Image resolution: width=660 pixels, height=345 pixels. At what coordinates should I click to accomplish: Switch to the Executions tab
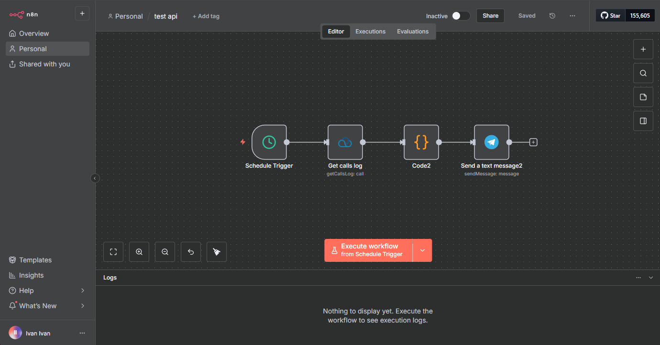click(x=370, y=31)
